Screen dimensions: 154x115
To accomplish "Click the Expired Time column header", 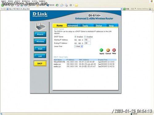I will coord(103,60).
